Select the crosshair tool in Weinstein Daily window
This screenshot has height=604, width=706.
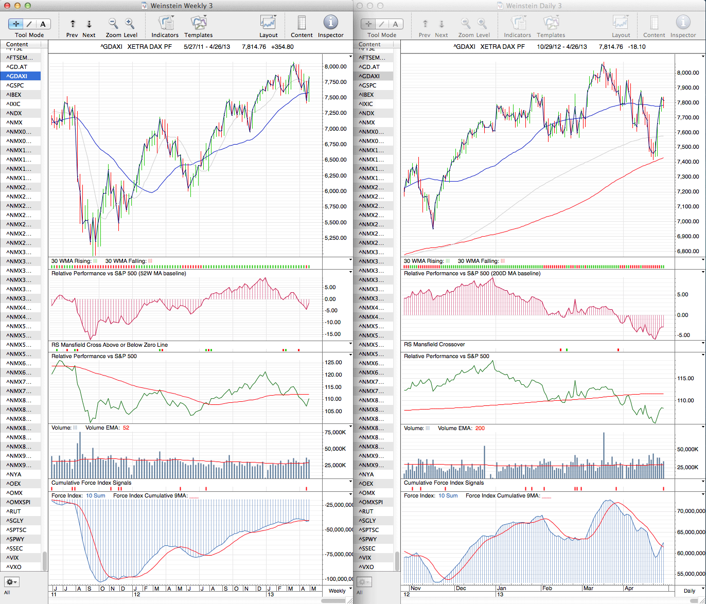tap(368, 24)
